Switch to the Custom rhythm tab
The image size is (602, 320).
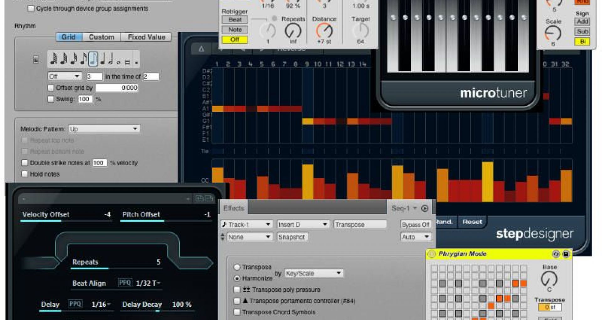(x=102, y=37)
